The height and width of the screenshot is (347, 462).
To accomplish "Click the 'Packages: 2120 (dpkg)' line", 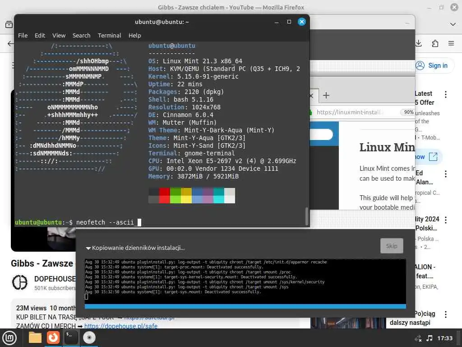I will tap(186, 92).
